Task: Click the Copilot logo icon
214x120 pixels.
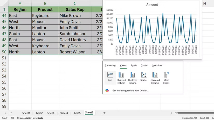Action: (107, 91)
